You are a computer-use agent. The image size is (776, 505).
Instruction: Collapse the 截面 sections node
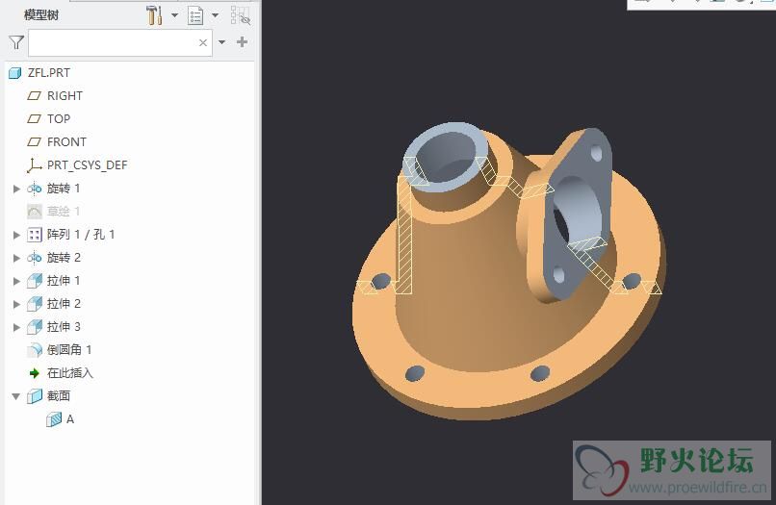[16, 396]
